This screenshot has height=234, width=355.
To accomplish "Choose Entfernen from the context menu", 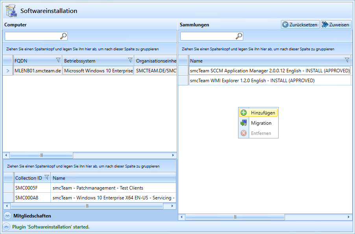I will 258,133.
